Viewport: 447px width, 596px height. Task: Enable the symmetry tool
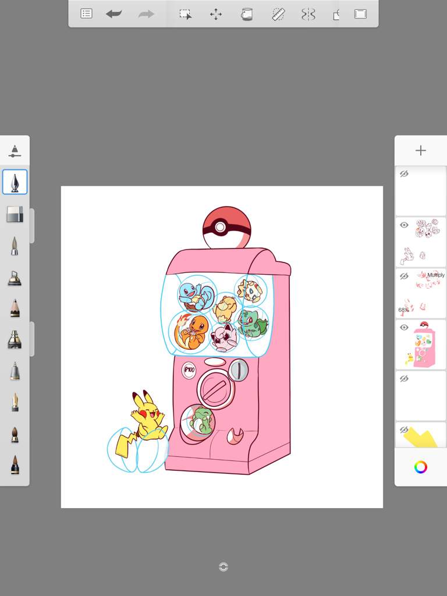click(308, 15)
